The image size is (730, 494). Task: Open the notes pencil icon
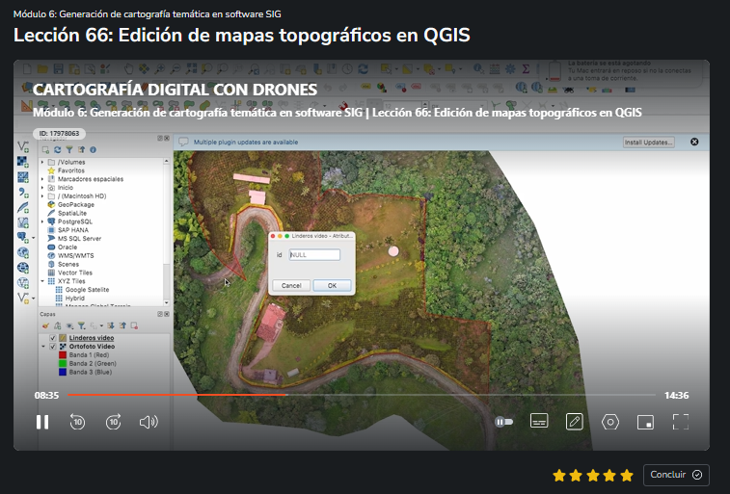[575, 422]
